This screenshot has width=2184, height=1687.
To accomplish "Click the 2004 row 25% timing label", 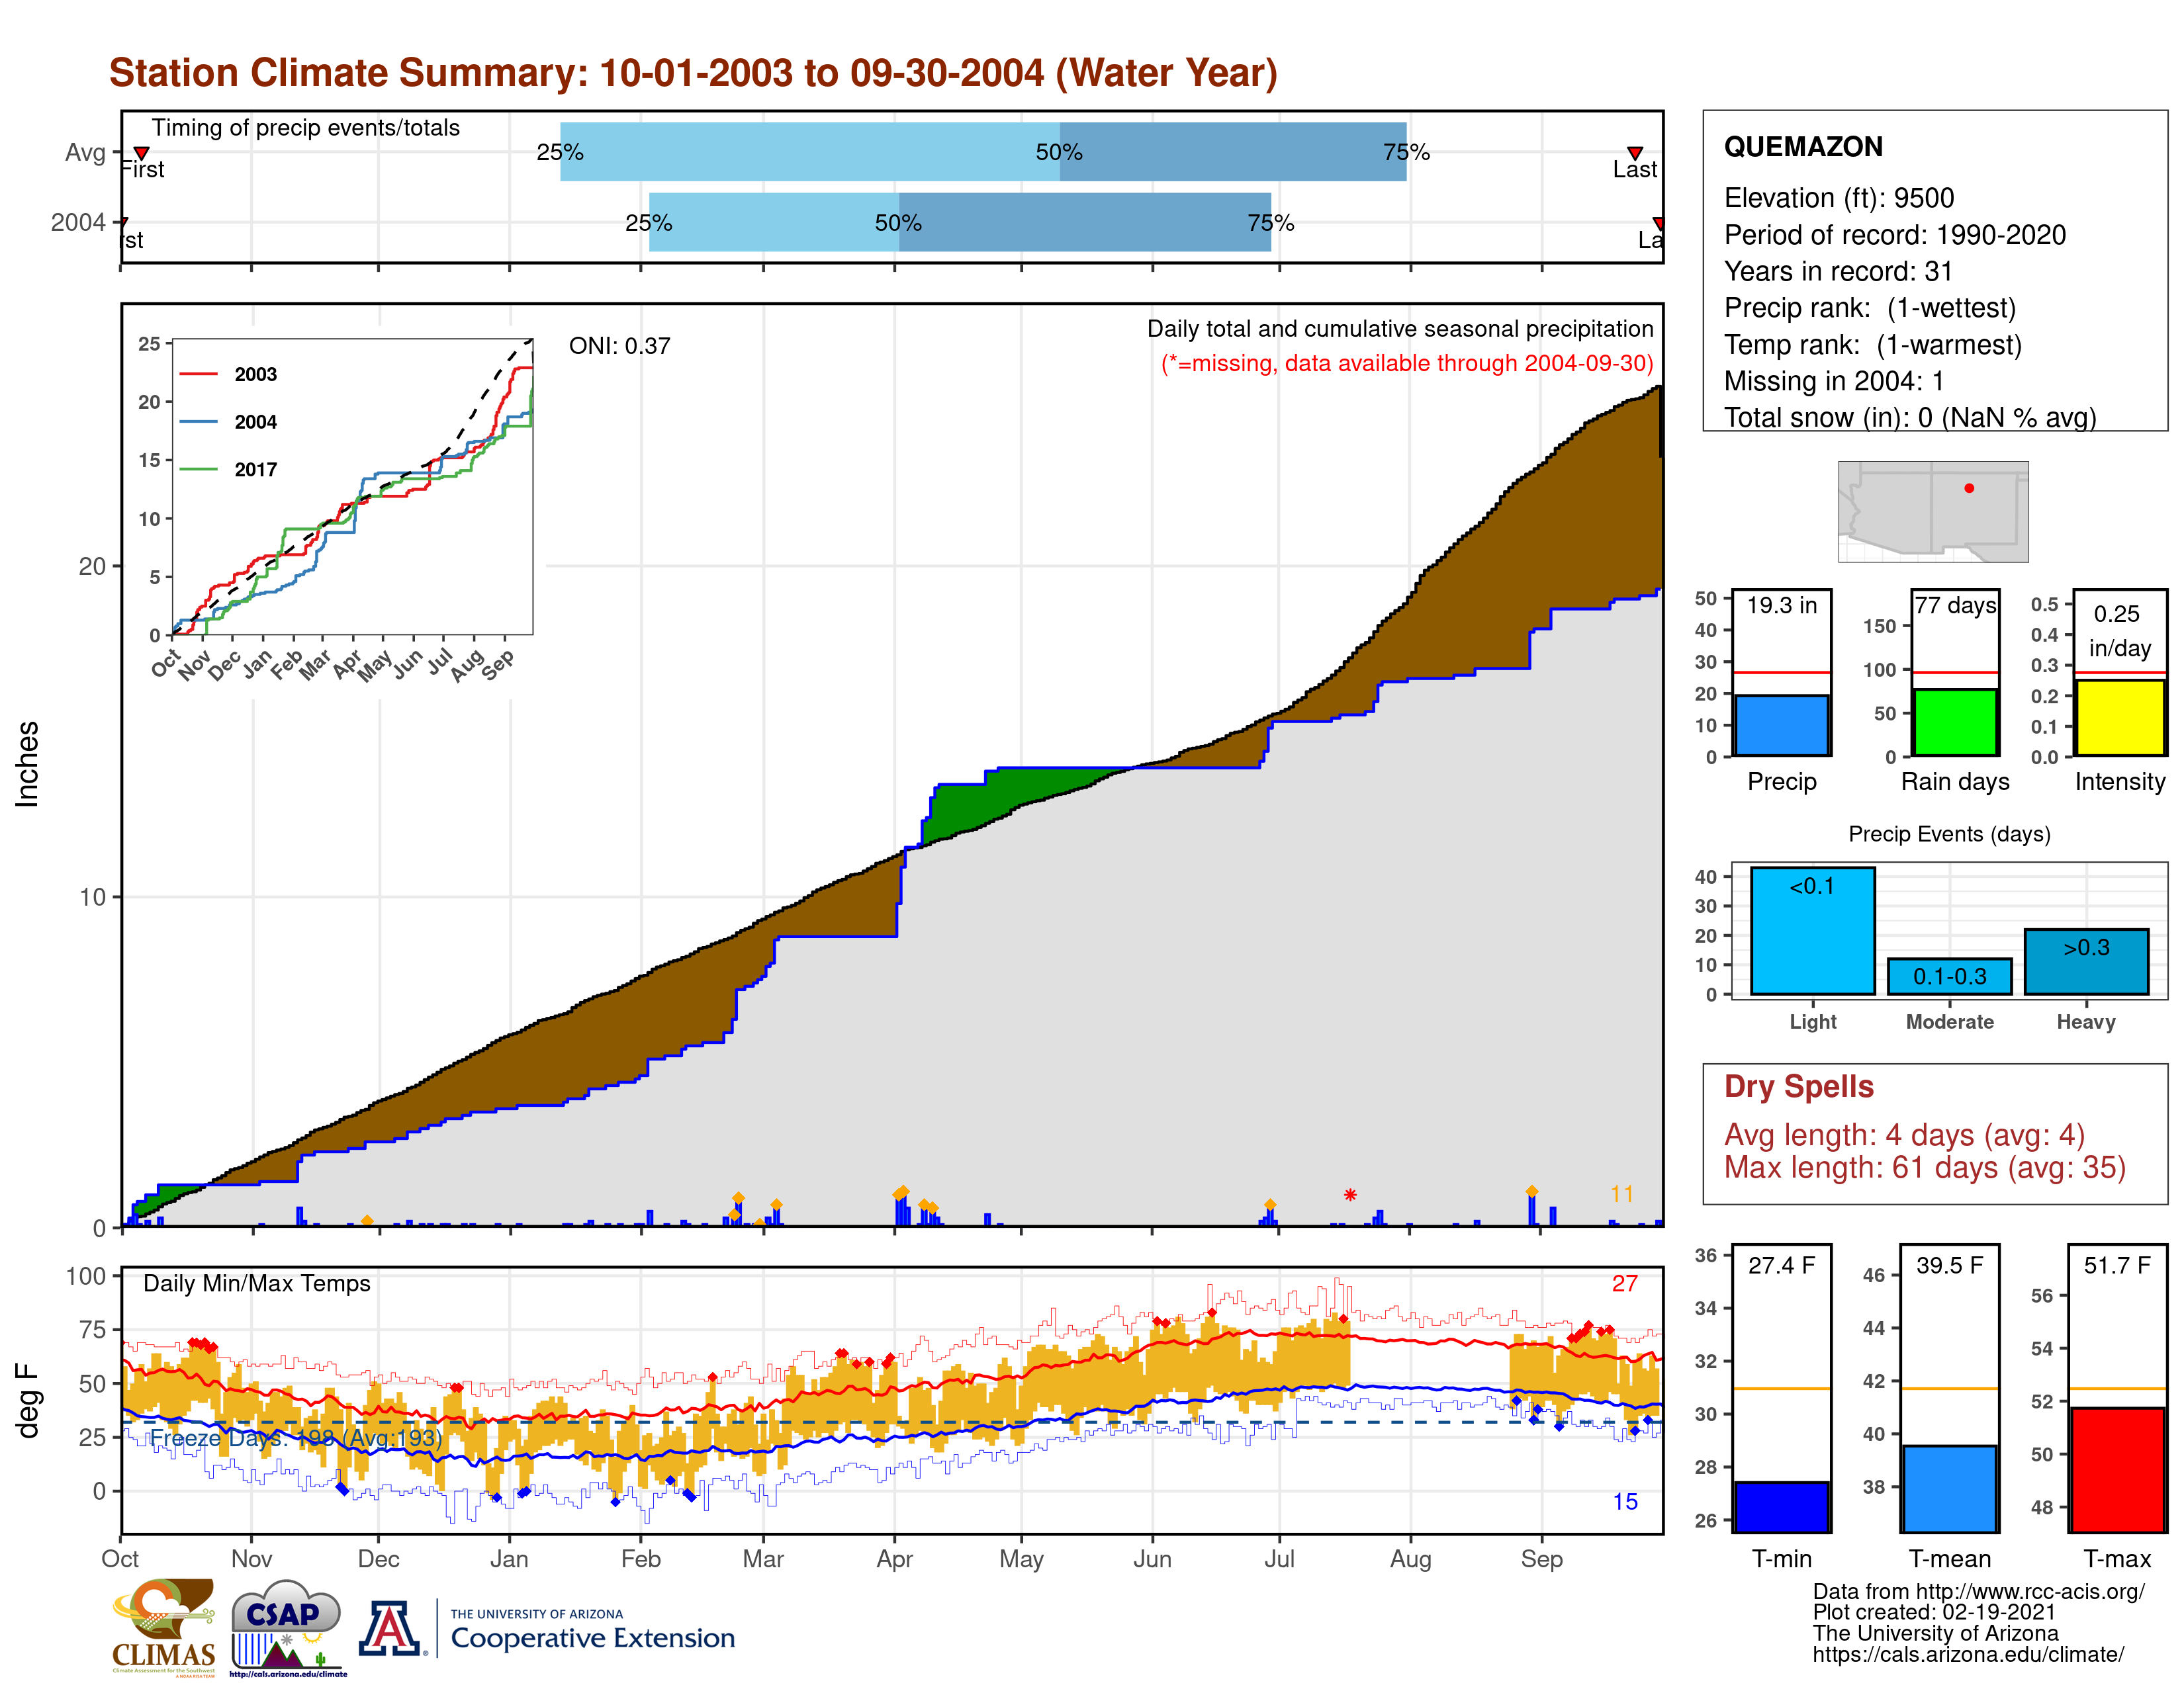I will 648,223.
